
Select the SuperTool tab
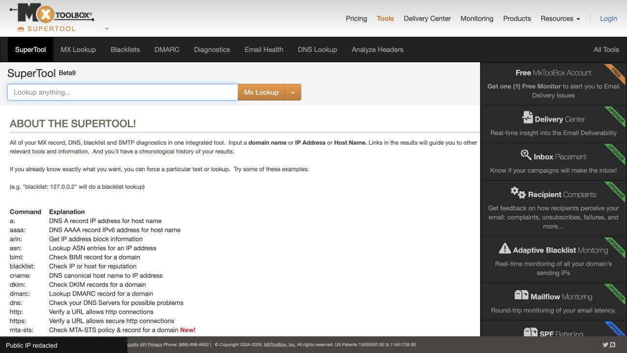pos(30,50)
